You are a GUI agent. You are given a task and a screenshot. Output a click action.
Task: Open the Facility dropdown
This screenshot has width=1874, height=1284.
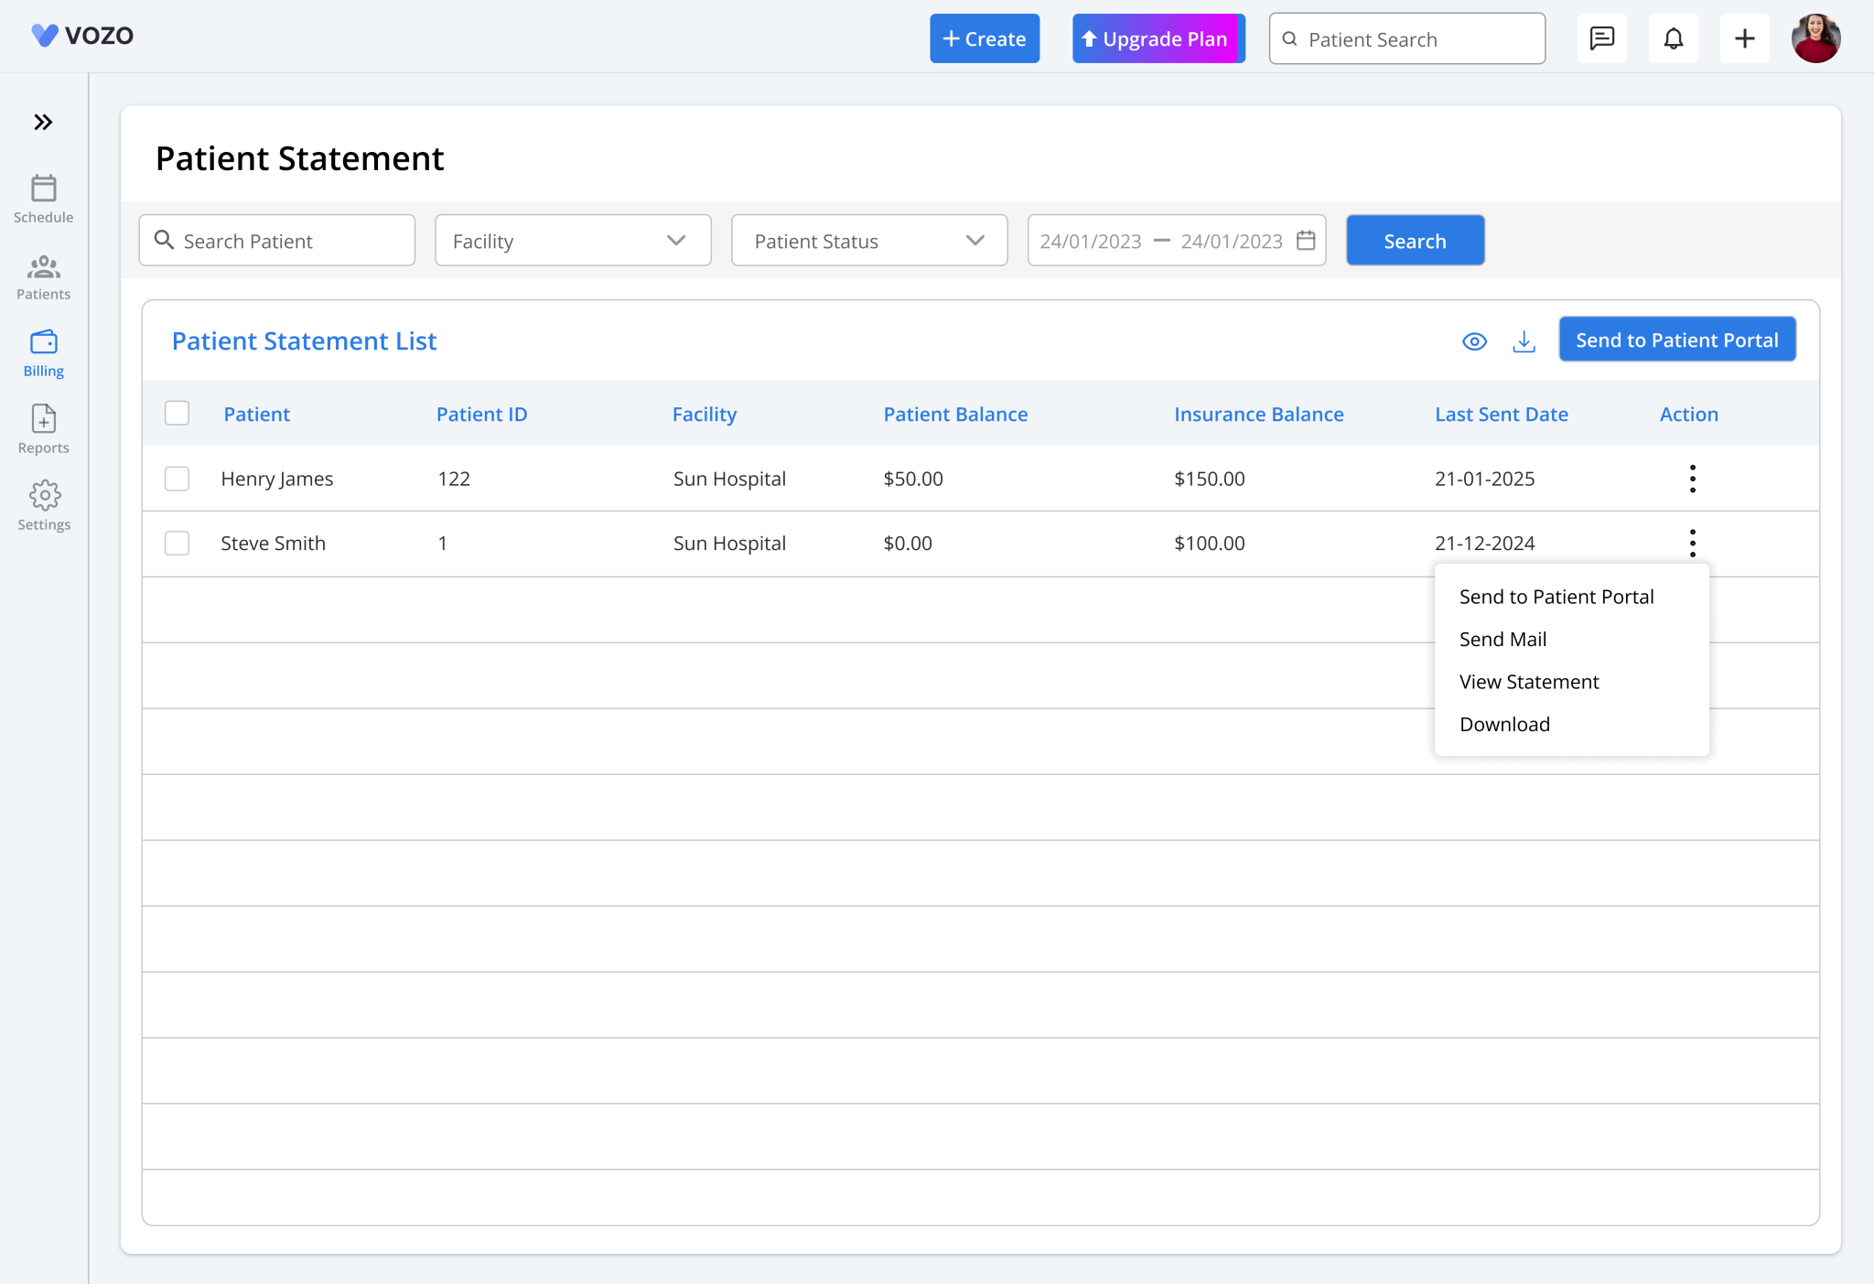pyautogui.click(x=573, y=241)
